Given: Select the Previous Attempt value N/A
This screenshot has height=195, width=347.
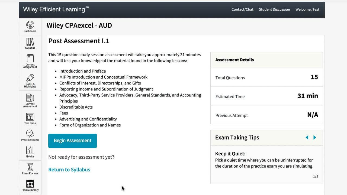Looking at the screenshot, I should (313, 115).
